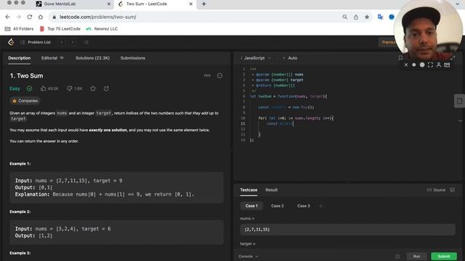The width and height of the screenshot is (465, 261).
Task: Open the Submissions tab
Action: (133, 58)
